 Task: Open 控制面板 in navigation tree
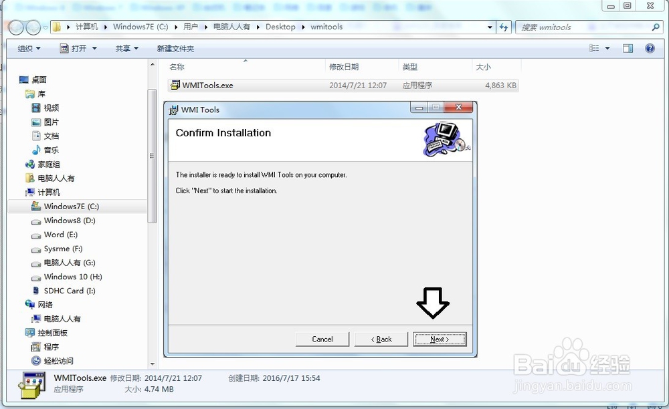(52, 333)
